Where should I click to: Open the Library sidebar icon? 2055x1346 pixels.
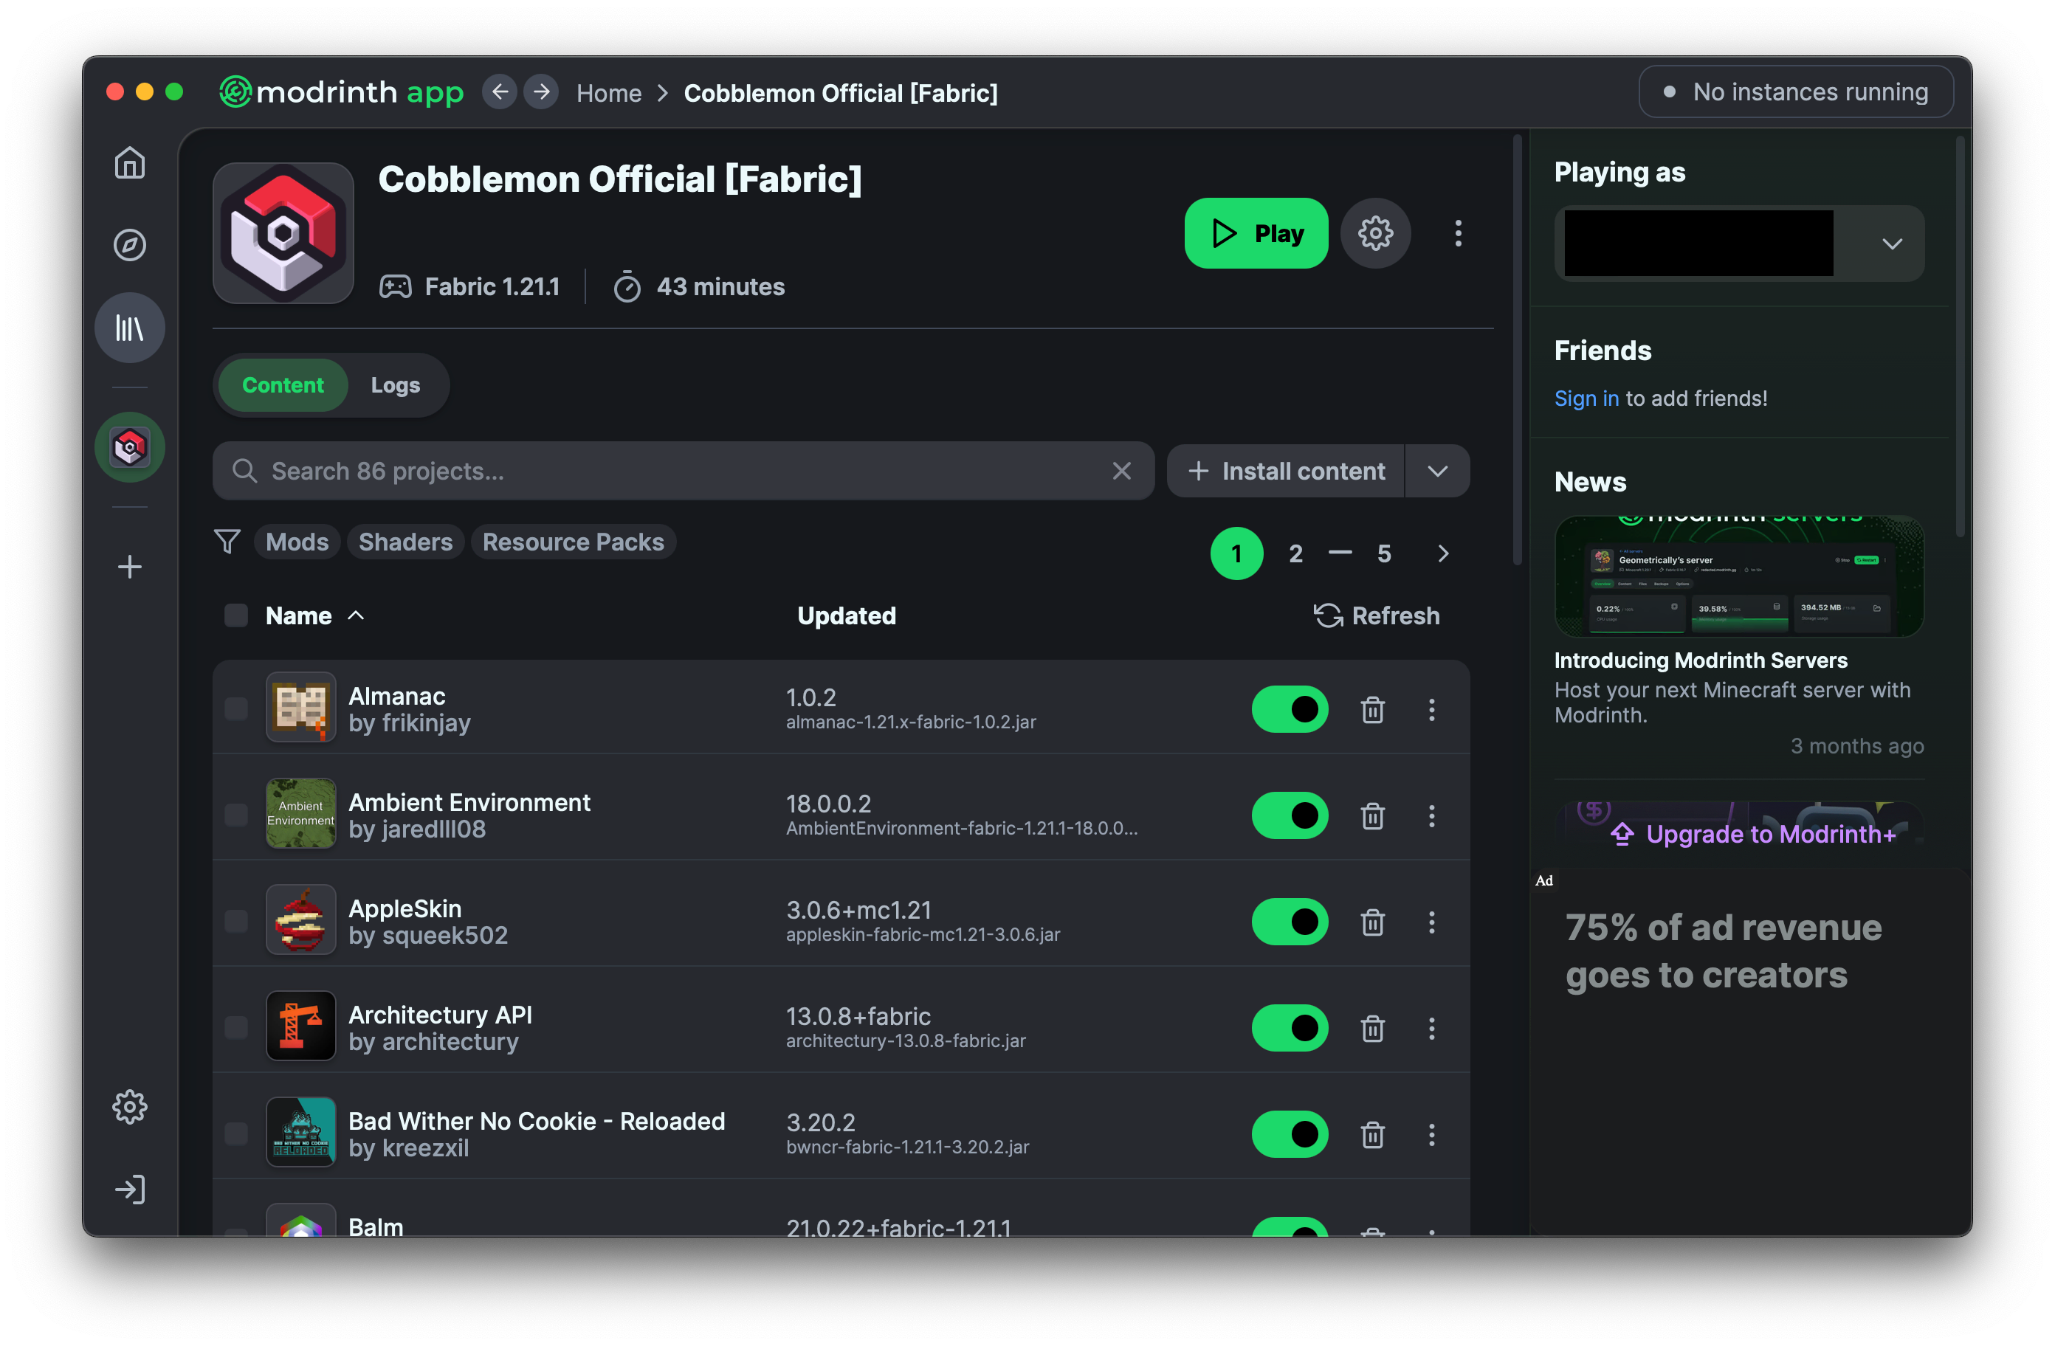tap(129, 328)
